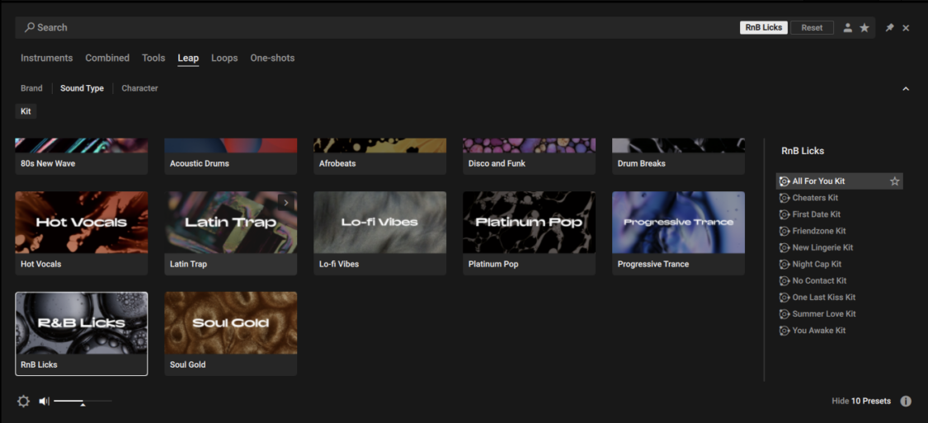Open the Brand filter category
Screen dimensions: 928x423
click(31, 88)
